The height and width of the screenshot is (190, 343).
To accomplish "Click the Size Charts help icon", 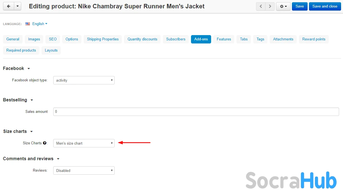I will [x=44, y=143].
